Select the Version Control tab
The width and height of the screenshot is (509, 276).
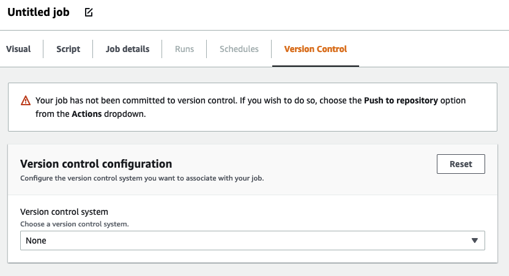[315, 49]
